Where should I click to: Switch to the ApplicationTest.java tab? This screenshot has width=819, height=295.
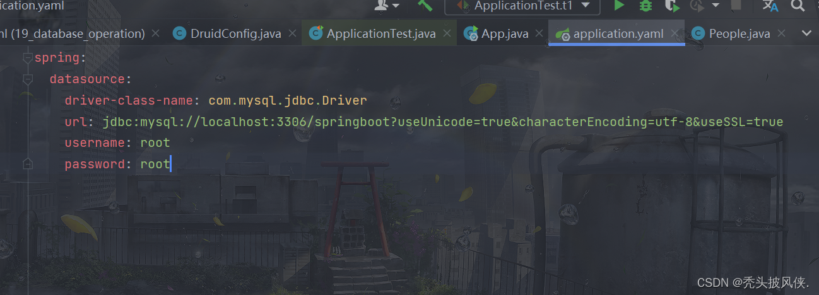pyautogui.click(x=381, y=33)
